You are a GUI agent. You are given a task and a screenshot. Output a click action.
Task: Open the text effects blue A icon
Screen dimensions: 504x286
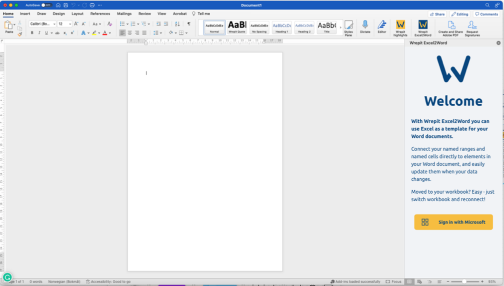pyautogui.click(x=83, y=33)
